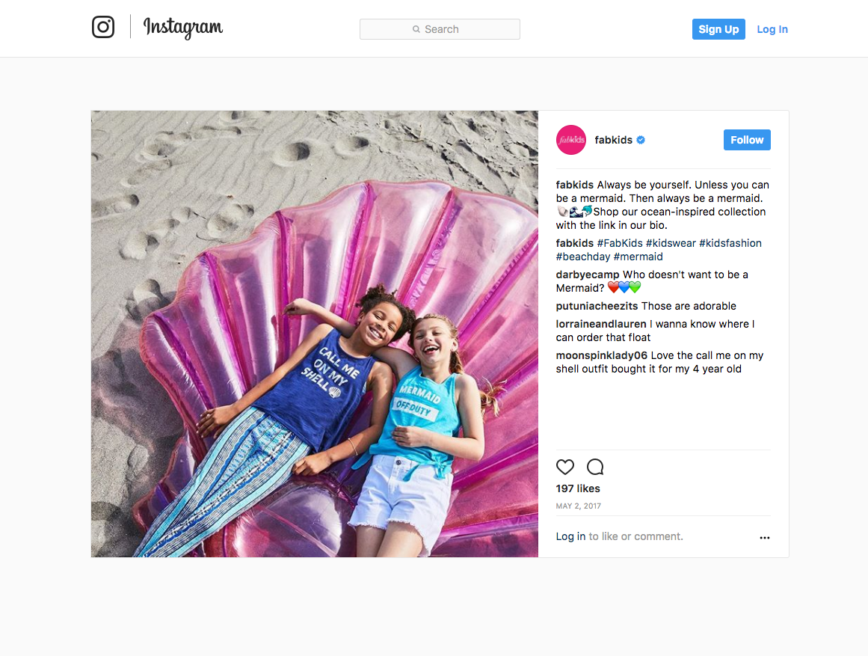Click the blue verified badge next to fabkids

(641, 140)
